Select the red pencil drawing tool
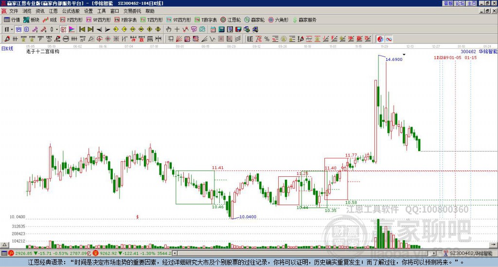The image size is (498, 267). (7, 39)
